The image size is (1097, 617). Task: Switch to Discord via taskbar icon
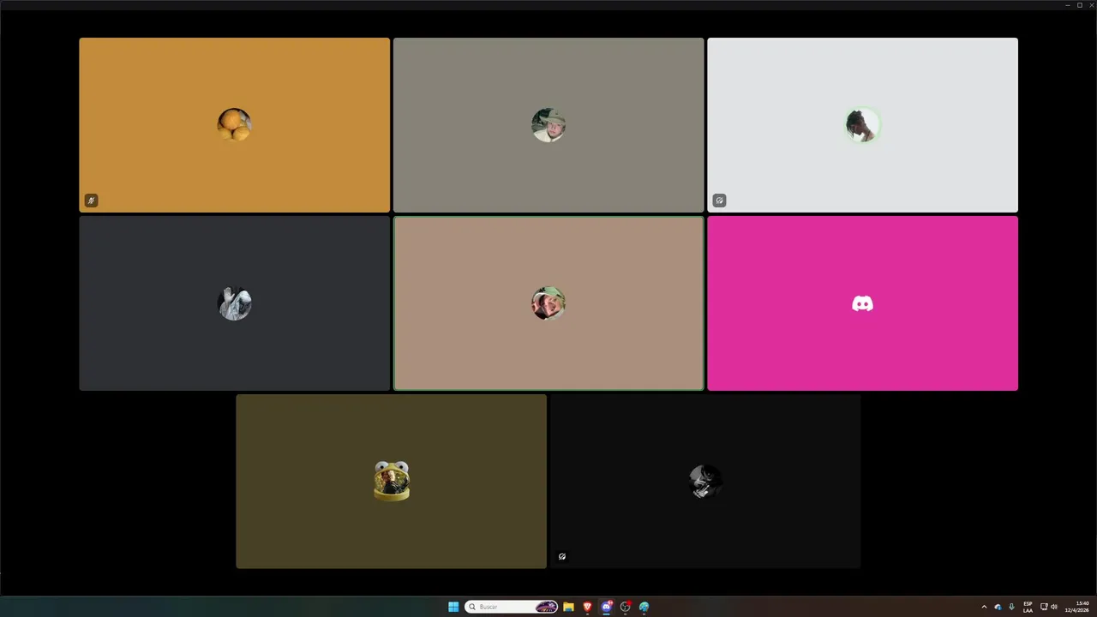pyautogui.click(x=607, y=607)
